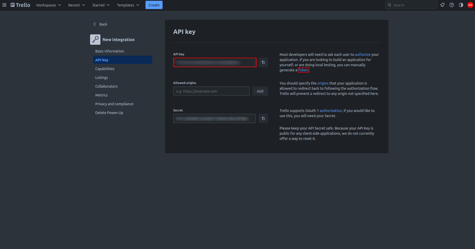Toggle the theme contrast icon
The width and height of the screenshot is (475, 249).
461,5
